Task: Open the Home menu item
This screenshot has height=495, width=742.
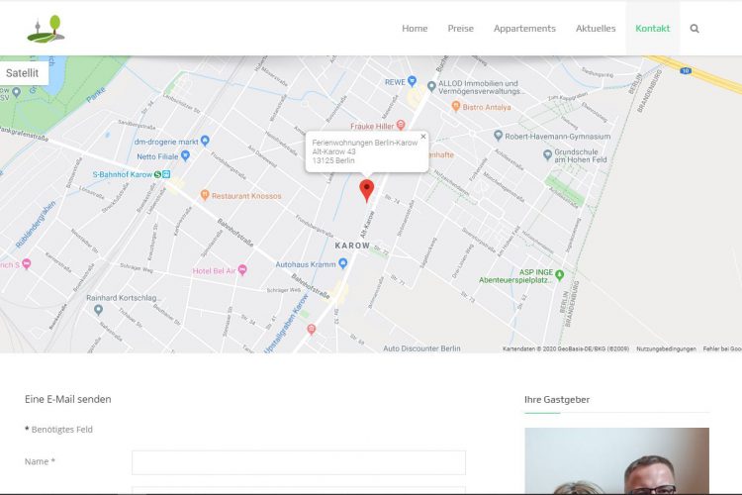Action: 415,29
